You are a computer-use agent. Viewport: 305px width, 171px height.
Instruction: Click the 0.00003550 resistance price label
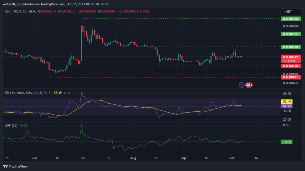point(291,34)
